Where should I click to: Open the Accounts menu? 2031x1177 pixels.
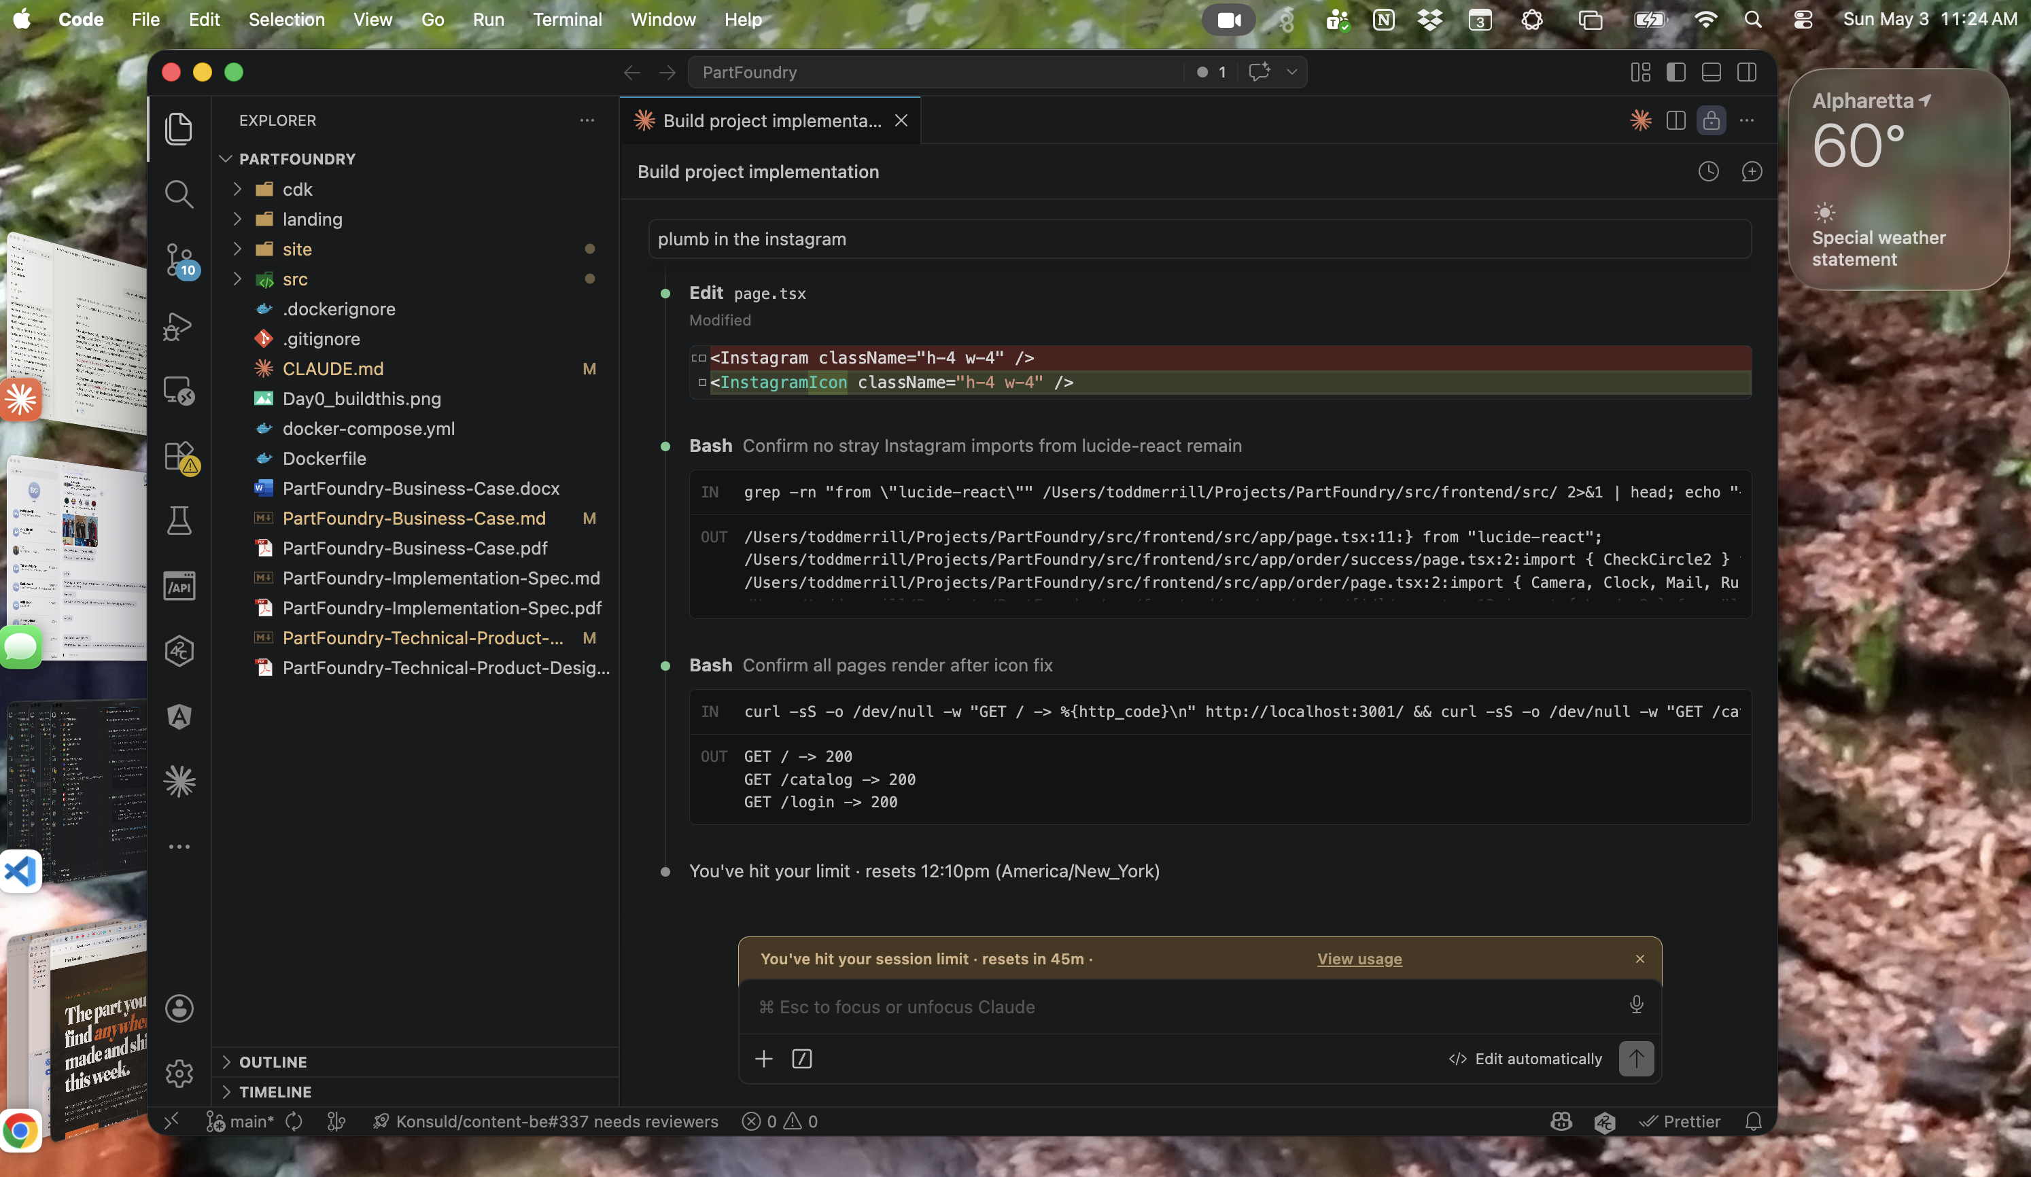click(x=179, y=1008)
